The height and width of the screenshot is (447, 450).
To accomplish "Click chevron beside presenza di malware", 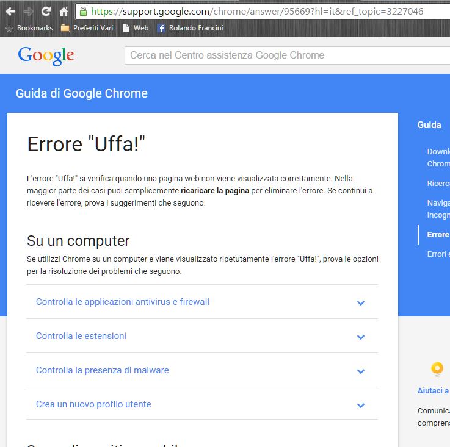I will [x=361, y=371].
